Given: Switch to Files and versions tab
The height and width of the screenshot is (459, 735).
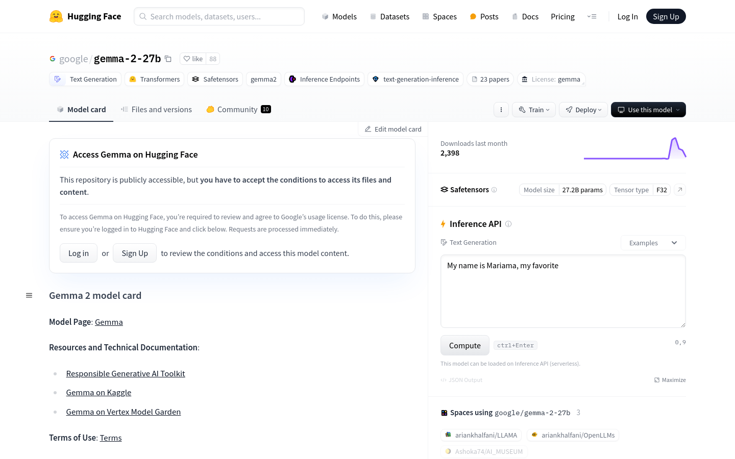Looking at the screenshot, I should (156, 109).
